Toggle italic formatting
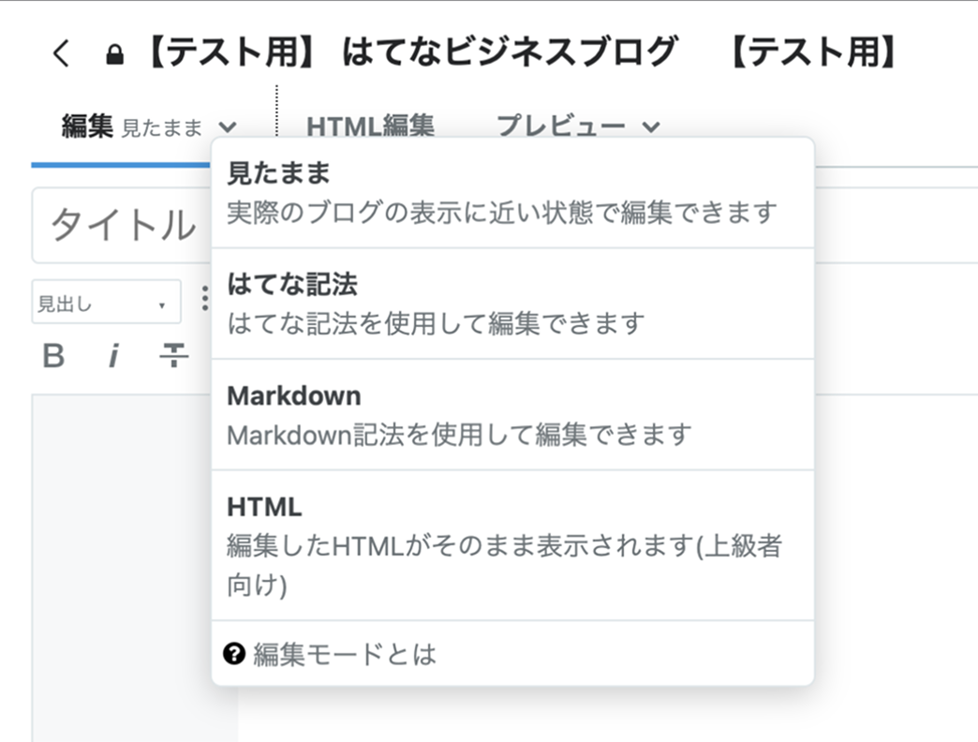The width and height of the screenshot is (978, 742). pos(113,356)
